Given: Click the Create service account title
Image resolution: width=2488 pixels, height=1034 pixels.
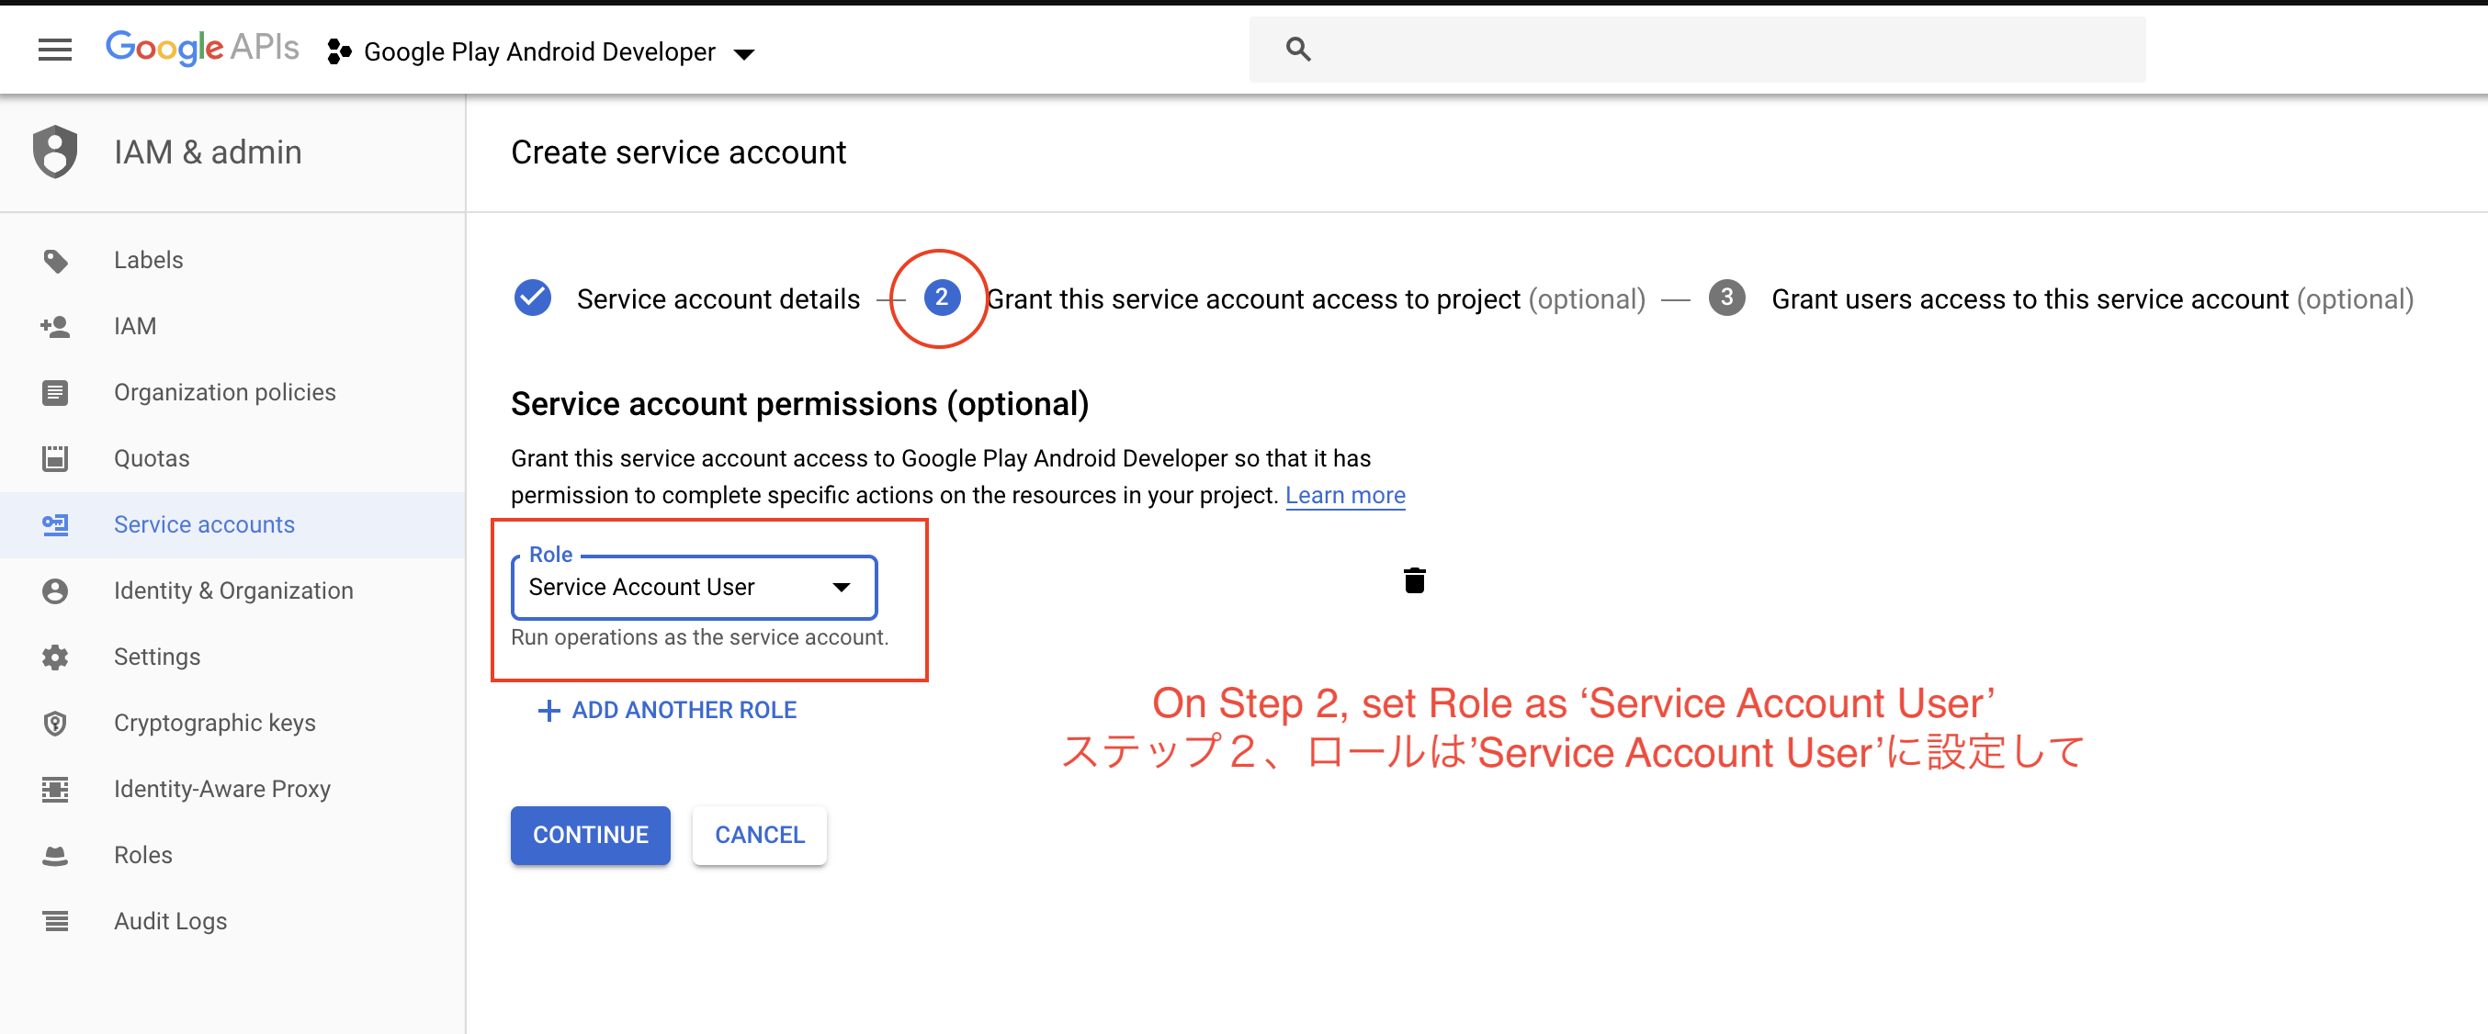Looking at the screenshot, I should pyautogui.click(x=678, y=152).
